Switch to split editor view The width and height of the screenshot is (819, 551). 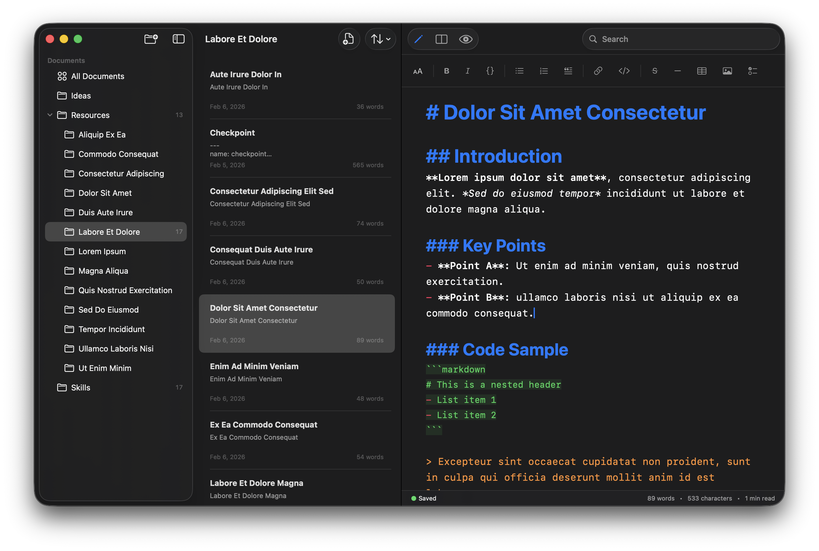442,39
